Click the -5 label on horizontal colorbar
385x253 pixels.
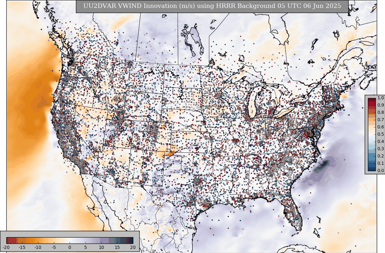54,247
